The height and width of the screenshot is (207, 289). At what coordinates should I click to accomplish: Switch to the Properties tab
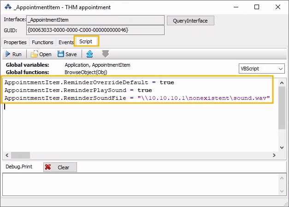tap(15, 42)
